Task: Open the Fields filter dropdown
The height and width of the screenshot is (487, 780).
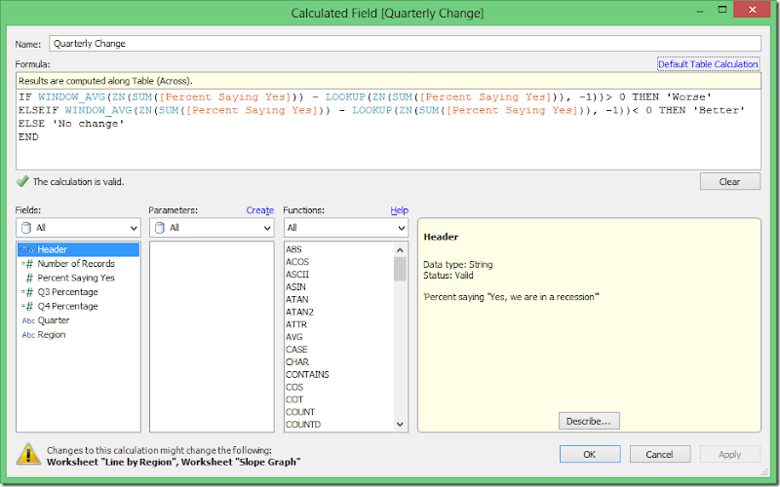Action: 78,228
